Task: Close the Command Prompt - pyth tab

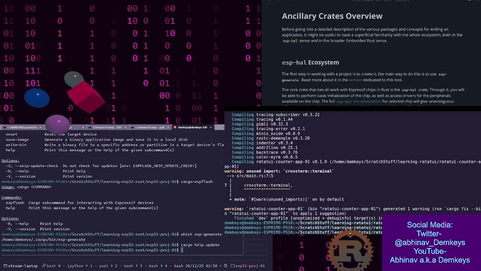Action: click(168, 127)
